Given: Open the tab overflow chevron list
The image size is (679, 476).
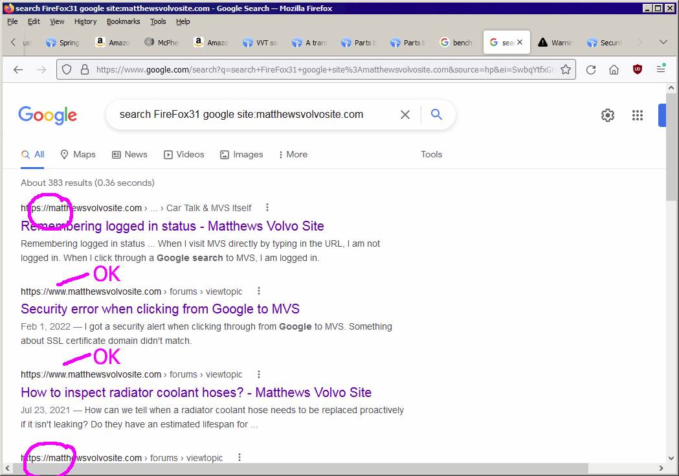Looking at the screenshot, I should [662, 41].
